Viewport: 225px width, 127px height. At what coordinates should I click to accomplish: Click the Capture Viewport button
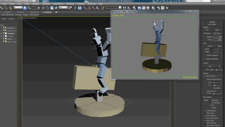[212, 55]
